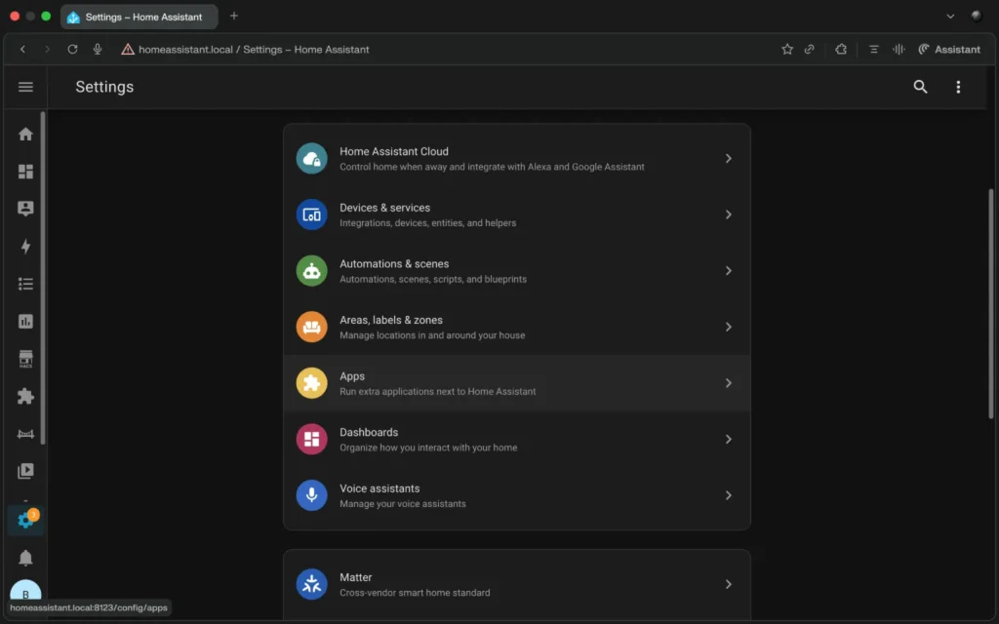
Task: Click the sidebar vertical scrollbar
Action: [43, 278]
